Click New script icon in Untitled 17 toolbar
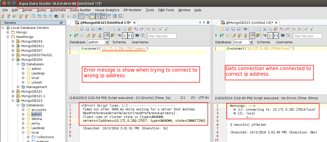 (70, 29)
